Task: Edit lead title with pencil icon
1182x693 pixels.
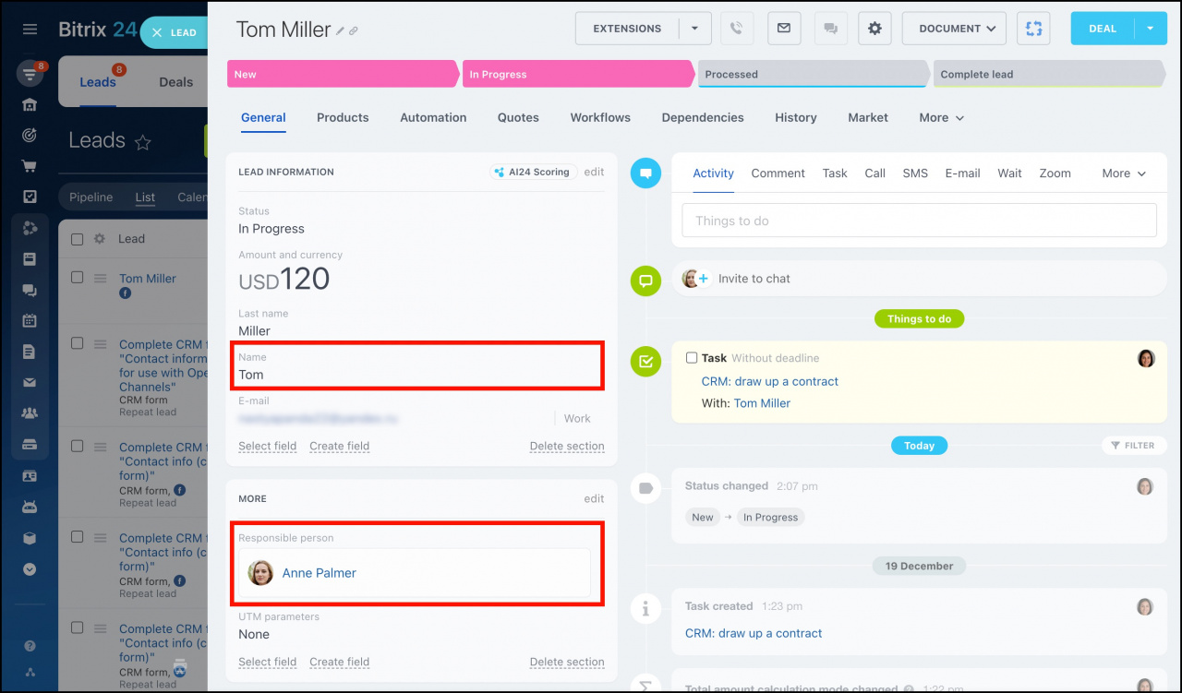Action: point(340,30)
